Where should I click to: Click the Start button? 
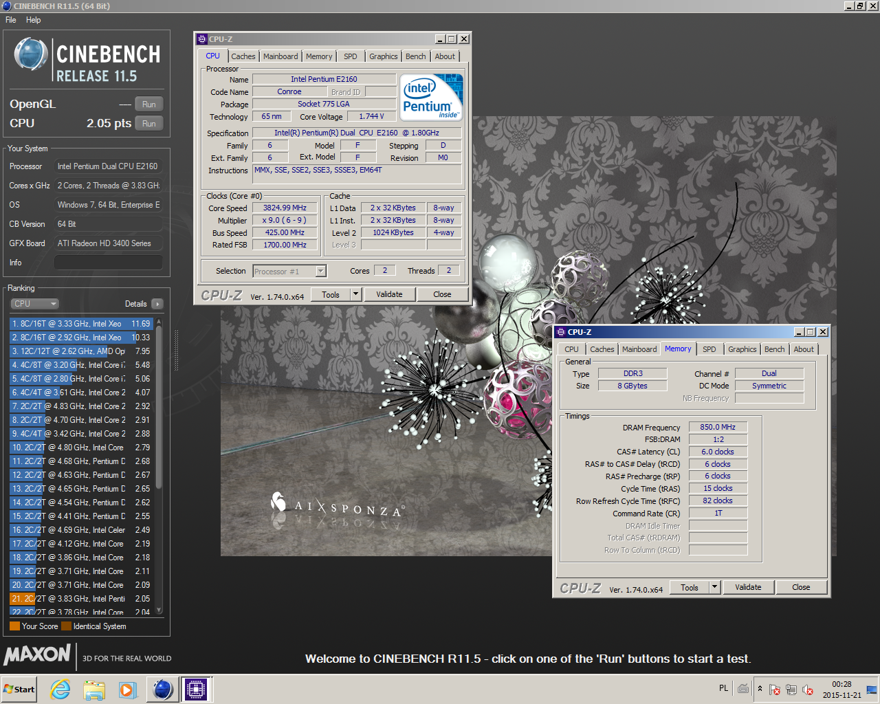(x=19, y=690)
